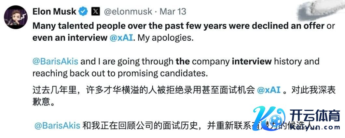Image resolution: width=345 pixels, height=138 pixels.
Task: Click bold "interview" word in second paragraph
Action: click(251, 61)
